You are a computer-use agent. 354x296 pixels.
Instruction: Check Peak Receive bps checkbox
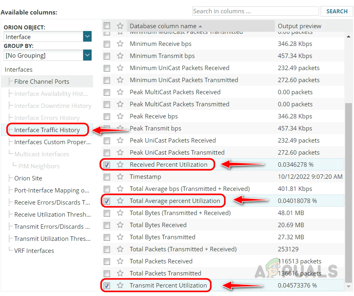[x=107, y=116]
